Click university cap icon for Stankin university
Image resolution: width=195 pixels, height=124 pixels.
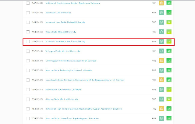coord(161,70)
